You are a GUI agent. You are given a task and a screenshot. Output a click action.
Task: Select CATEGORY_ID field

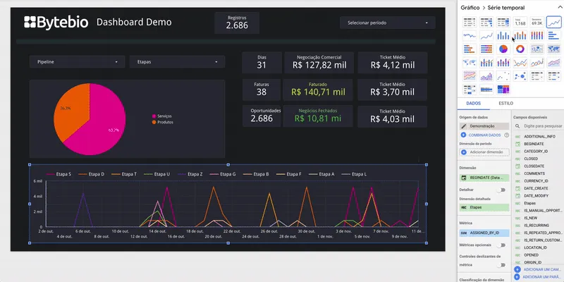(x=536, y=152)
